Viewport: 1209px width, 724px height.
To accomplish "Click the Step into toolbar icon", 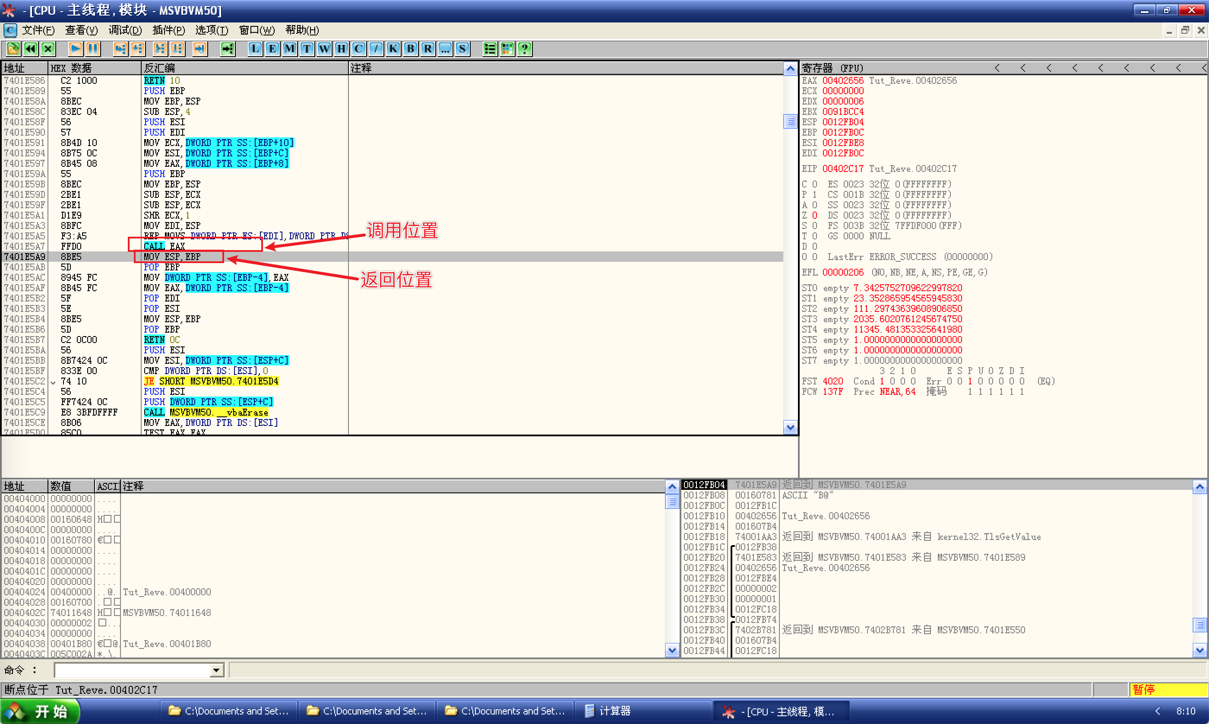I will [120, 49].
